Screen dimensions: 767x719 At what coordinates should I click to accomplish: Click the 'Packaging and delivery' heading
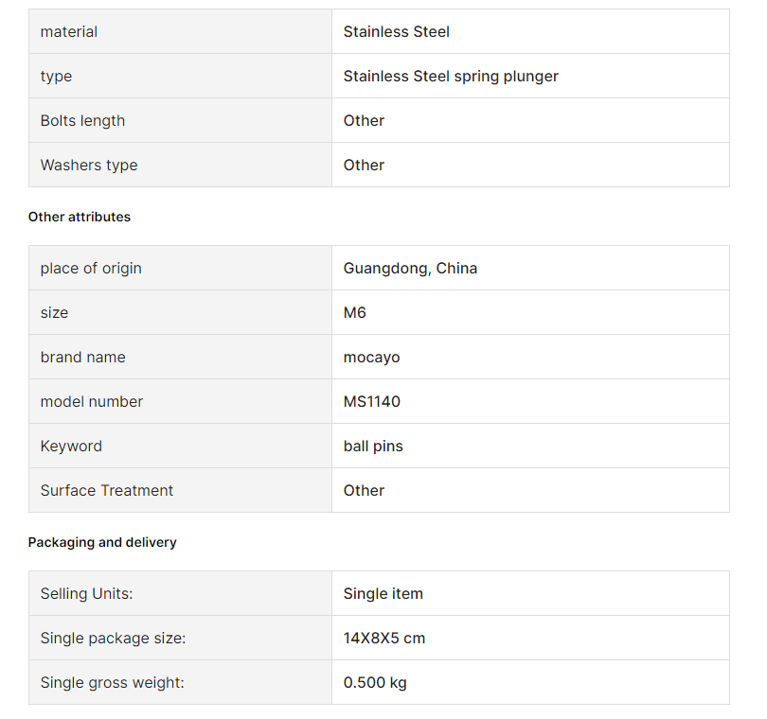102,542
